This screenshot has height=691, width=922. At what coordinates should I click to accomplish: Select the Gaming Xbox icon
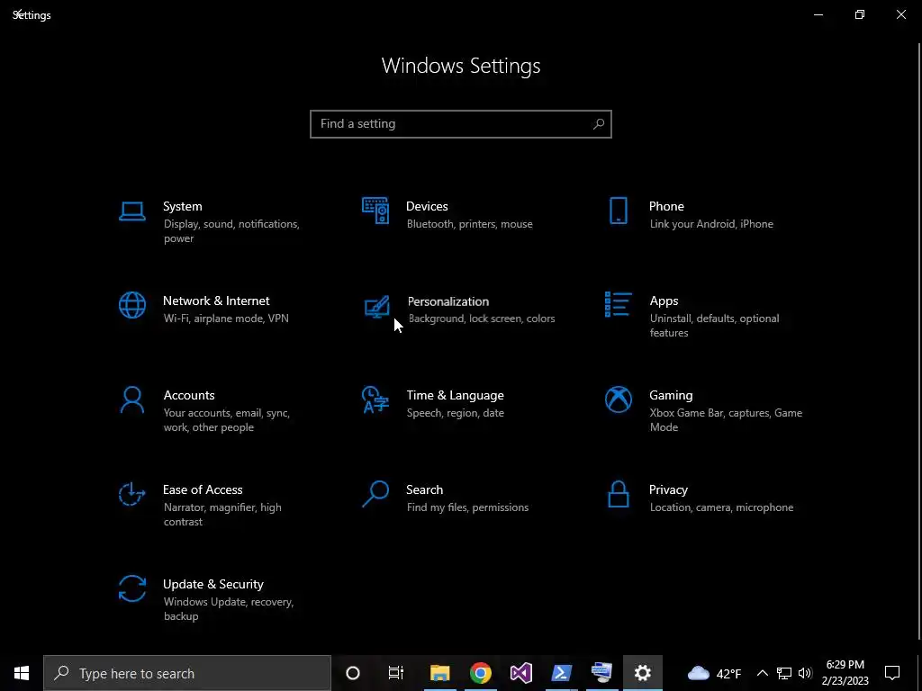(618, 399)
